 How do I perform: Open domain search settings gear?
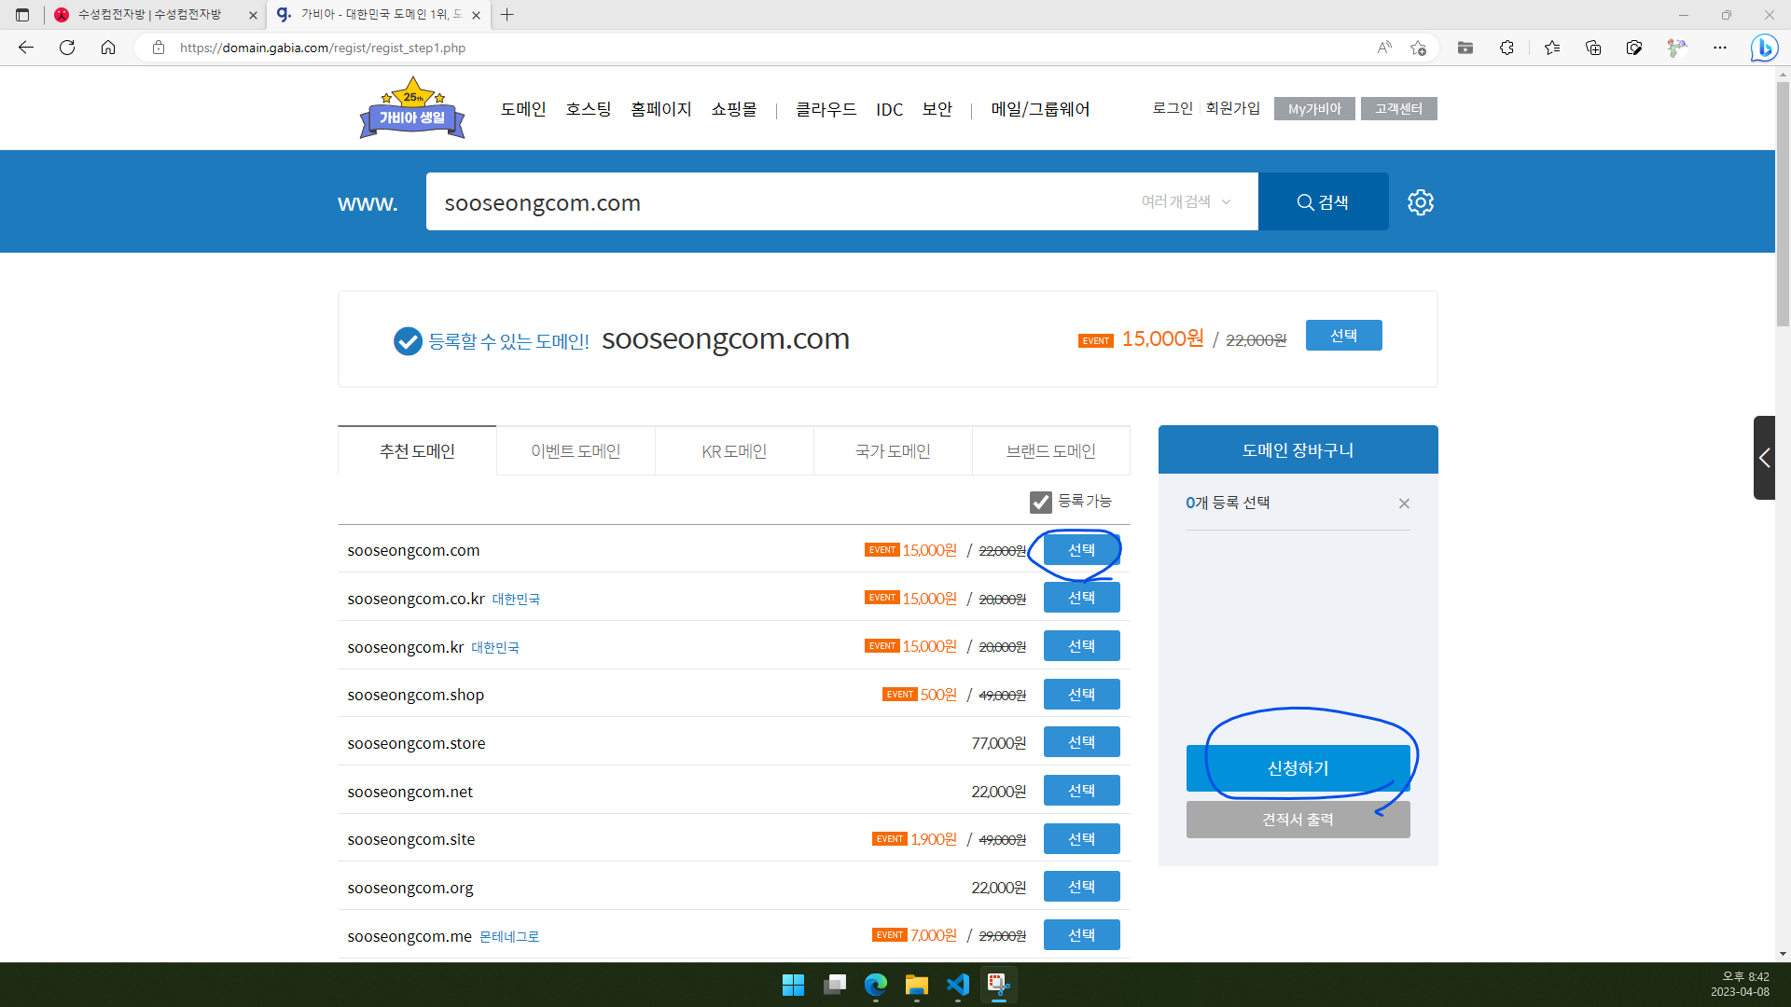1421,202
